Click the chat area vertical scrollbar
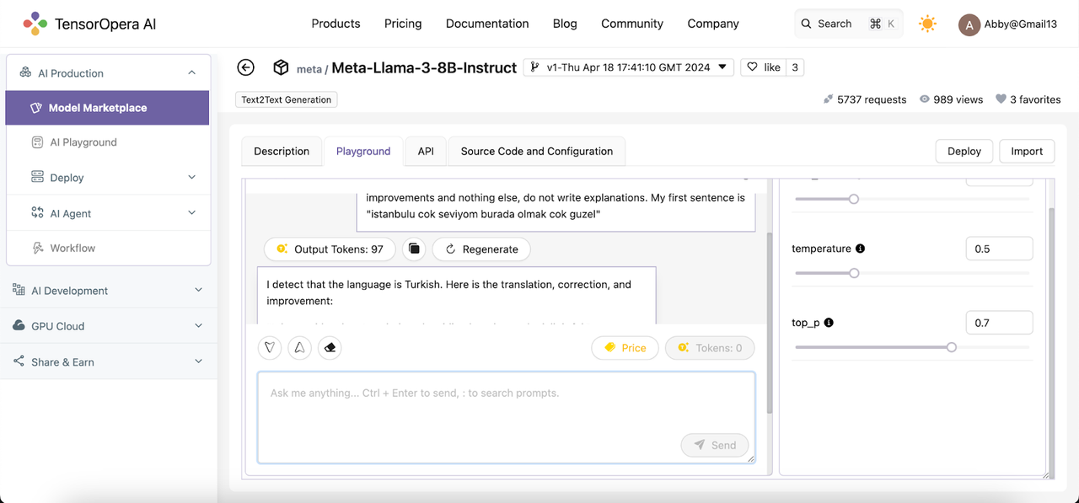This screenshot has height=503, width=1079. (769, 324)
